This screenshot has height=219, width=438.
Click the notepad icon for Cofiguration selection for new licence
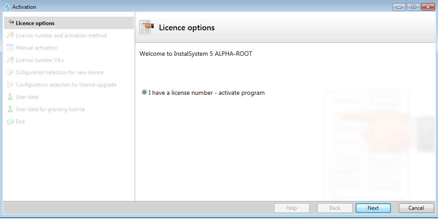[10, 72]
